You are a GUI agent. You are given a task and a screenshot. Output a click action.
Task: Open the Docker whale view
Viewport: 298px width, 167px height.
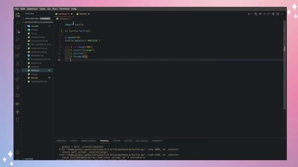[x=18, y=103]
